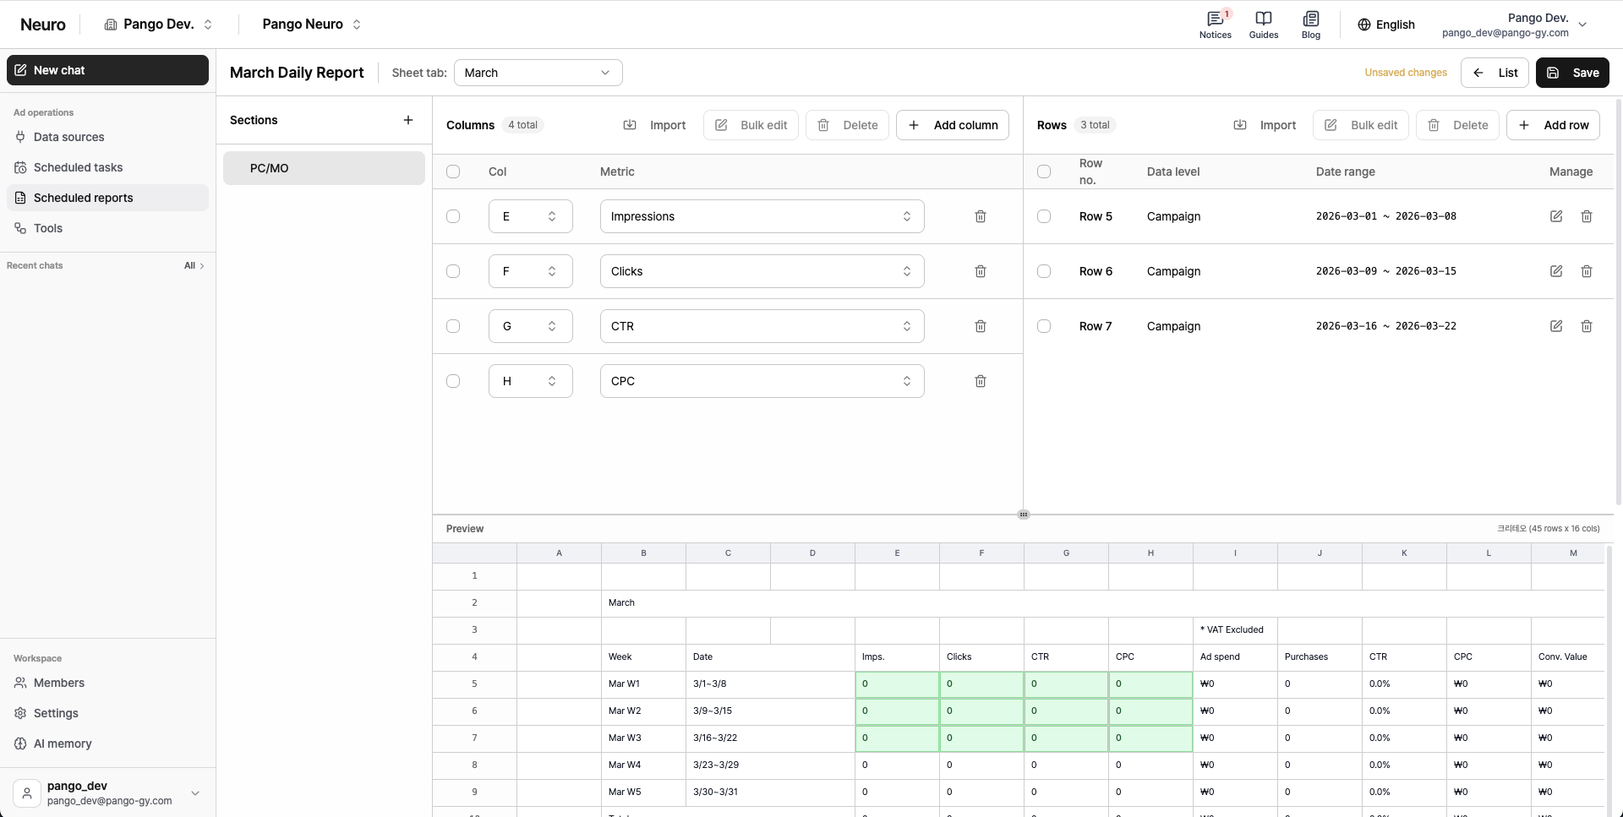This screenshot has width=1623, height=817.
Task: Click trash icon for Row 7
Action: (x=1587, y=326)
